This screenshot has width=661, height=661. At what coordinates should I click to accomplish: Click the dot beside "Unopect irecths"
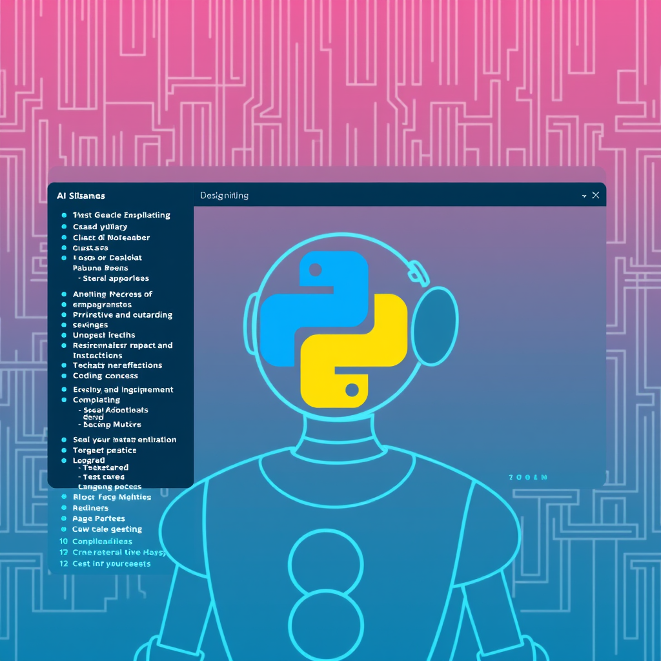coord(64,335)
